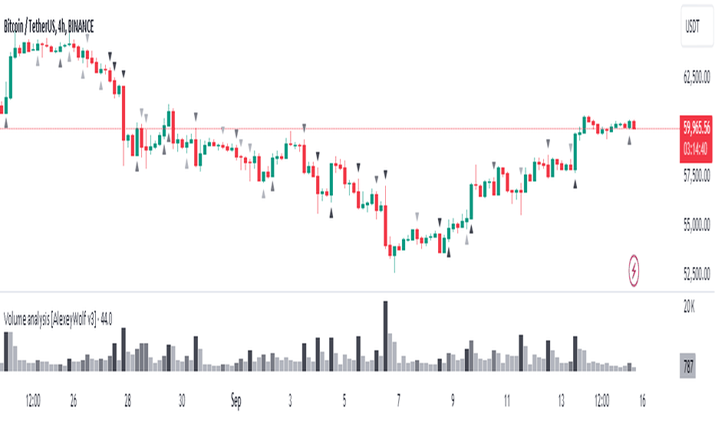Click the 9 date label on time axis

453,401
